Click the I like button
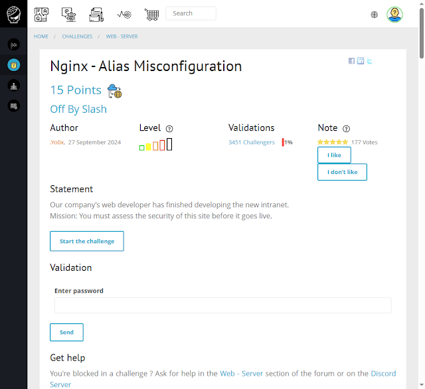The image size is (425, 389). tap(334, 155)
